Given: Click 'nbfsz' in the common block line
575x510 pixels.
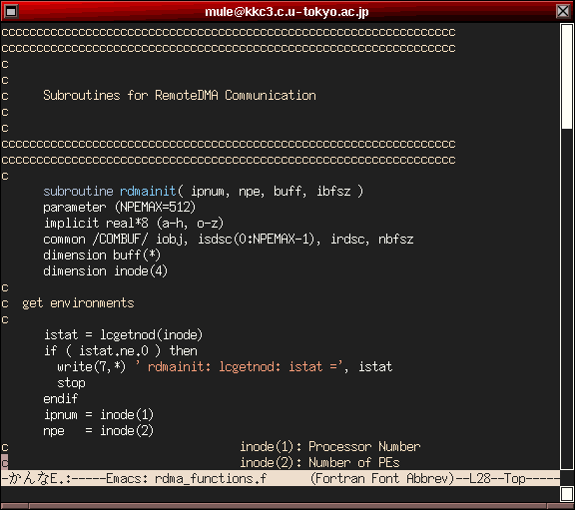Looking at the screenshot, I should click(x=396, y=240).
